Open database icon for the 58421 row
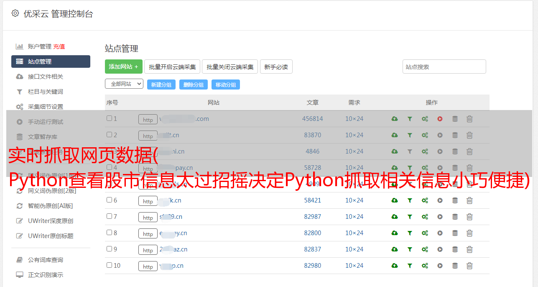538x287 pixels. [x=455, y=200]
